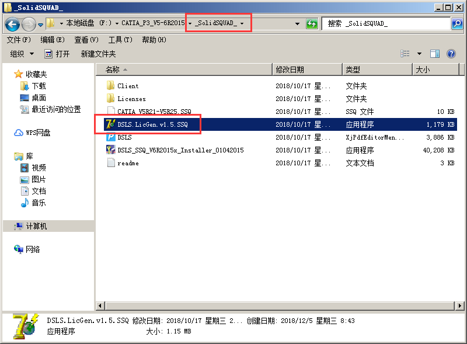467x344 pixels.
Task: Expand the 组织 toolbar dropdown
Action: pos(22,54)
